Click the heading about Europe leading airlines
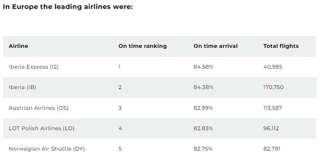The width and height of the screenshot is (321, 158). 68,7
